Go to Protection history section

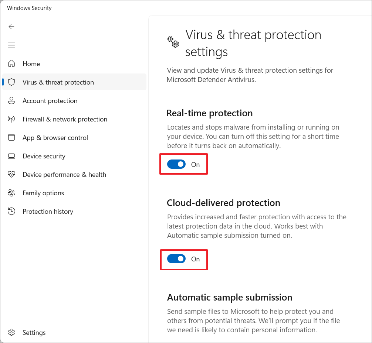(48, 212)
